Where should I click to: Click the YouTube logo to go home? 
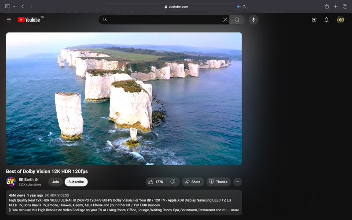click(x=29, y=20)
